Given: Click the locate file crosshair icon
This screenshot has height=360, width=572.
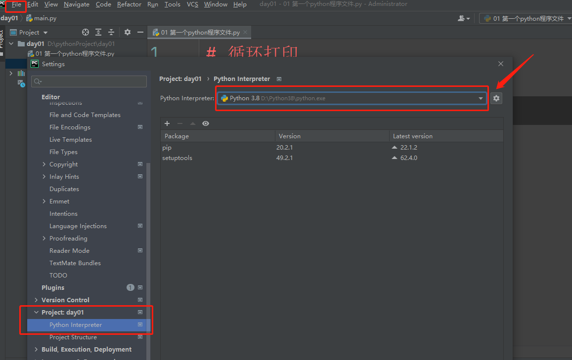Looking at the screenshot, I should click(x=86, y=33).
